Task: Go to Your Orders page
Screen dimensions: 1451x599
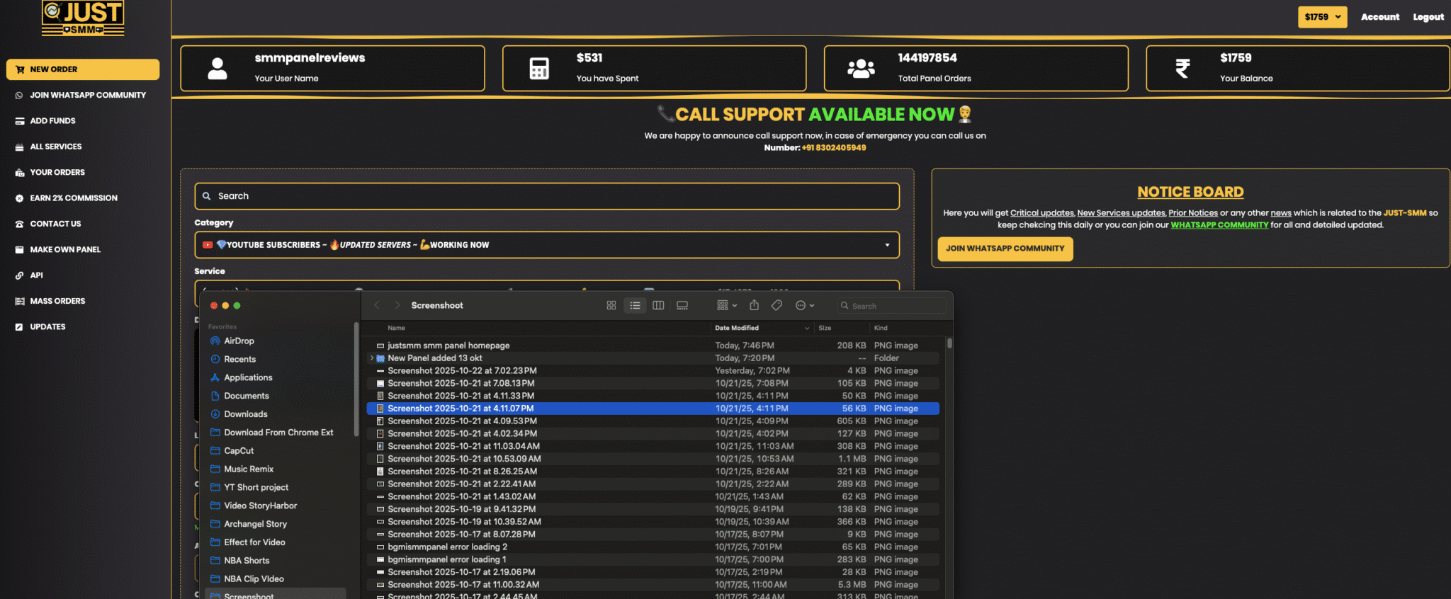Action: (x=57, y=173)
